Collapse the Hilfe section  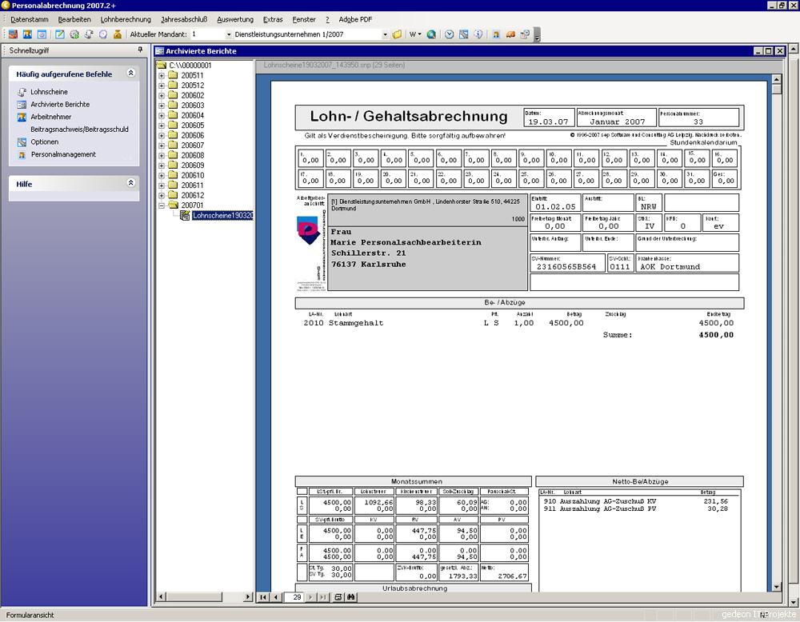click(x=131, y=182)
